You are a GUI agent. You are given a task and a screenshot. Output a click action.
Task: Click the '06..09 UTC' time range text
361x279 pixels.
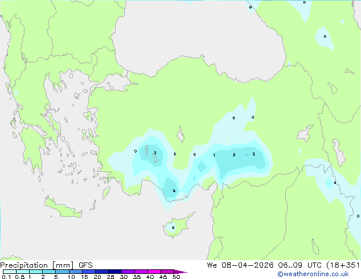point(300,265)
